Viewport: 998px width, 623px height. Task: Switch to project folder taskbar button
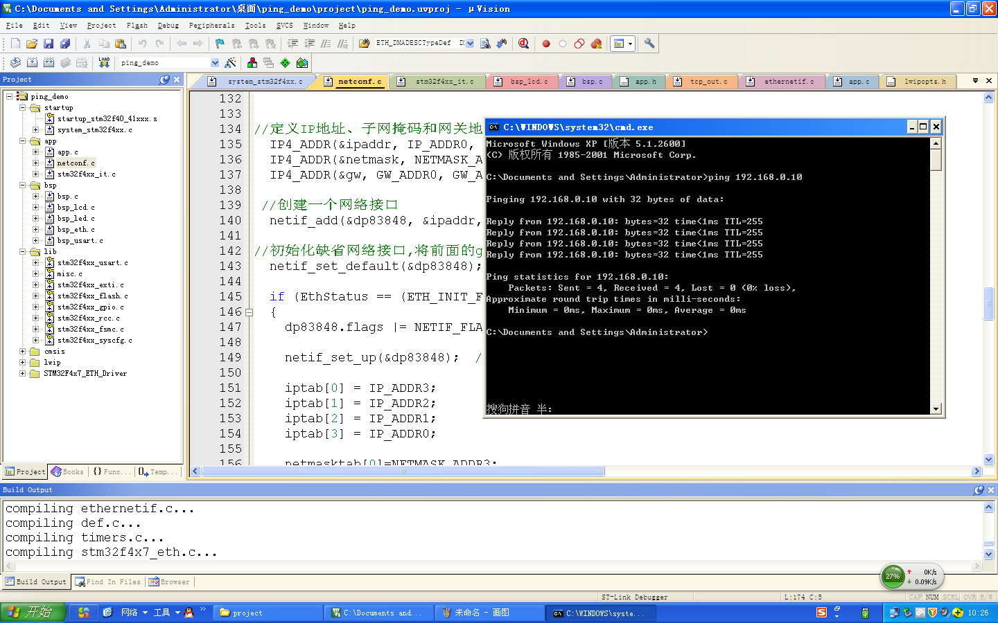click(268, 613)
